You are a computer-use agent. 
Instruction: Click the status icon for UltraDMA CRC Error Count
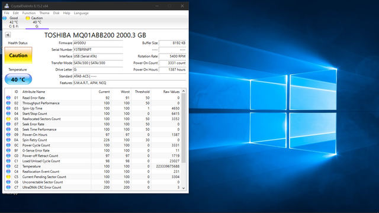click(x=8, y=188)
